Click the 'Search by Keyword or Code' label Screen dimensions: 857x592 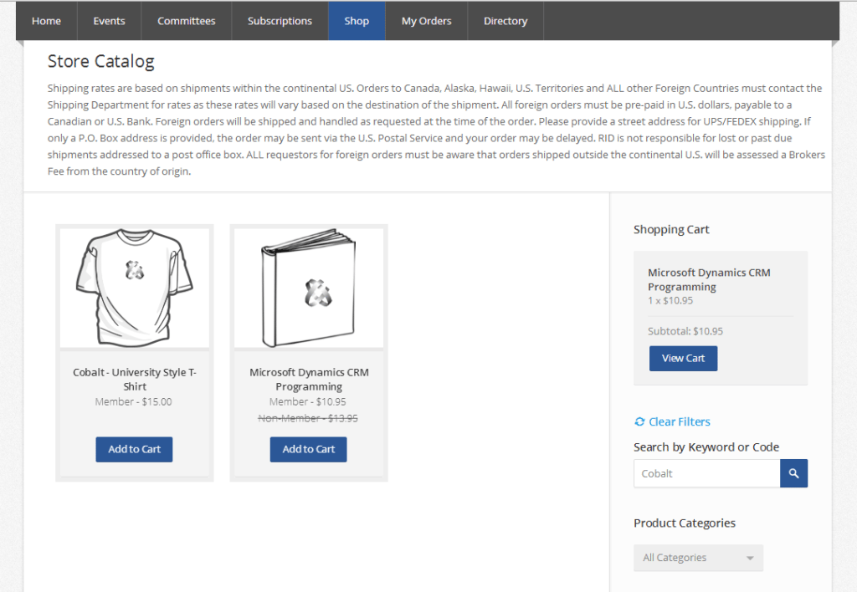(x=706, y=447)
